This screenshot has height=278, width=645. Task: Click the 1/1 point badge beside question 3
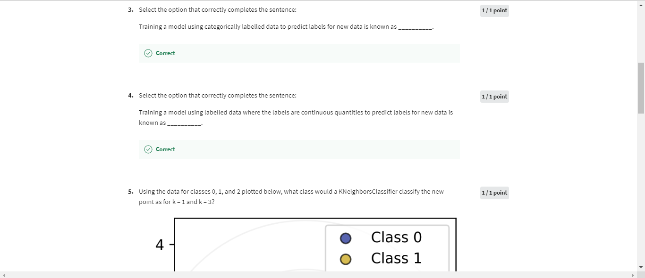pyautogui.click(x=494, y=10)
